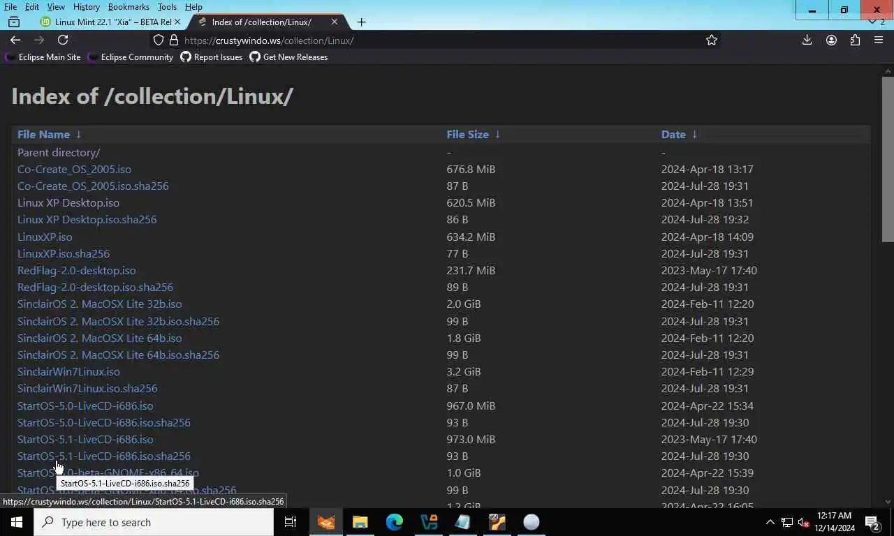Image resolution: width=894 pixels, height=536 pixels.
Task: Click the network status tray icon
Action: click(x=786, y=522)
